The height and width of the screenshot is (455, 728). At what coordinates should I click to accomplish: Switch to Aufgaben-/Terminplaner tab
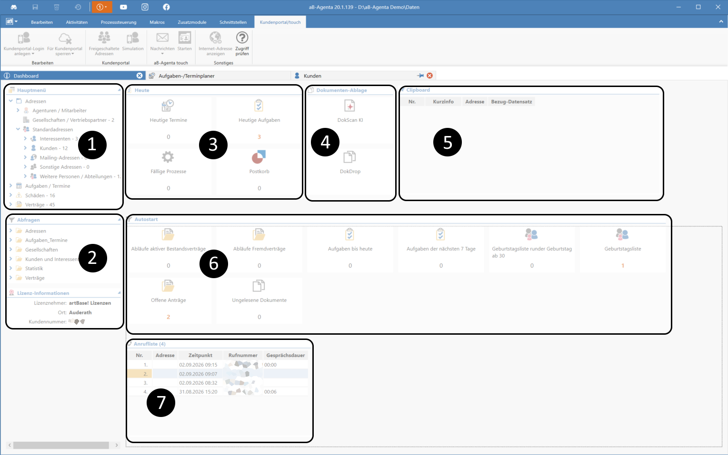coord(218,76)
